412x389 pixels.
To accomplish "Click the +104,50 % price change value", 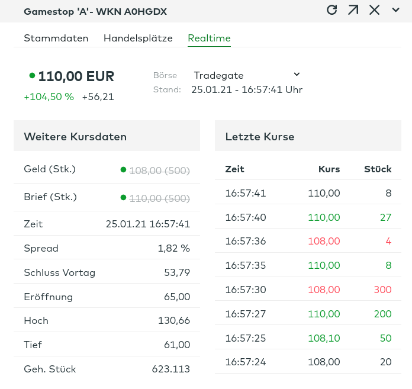I will (49, 97).
